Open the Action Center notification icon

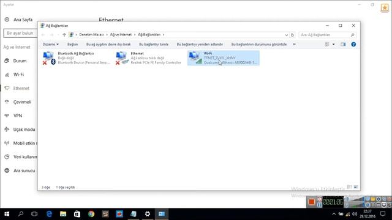point(383,214)
